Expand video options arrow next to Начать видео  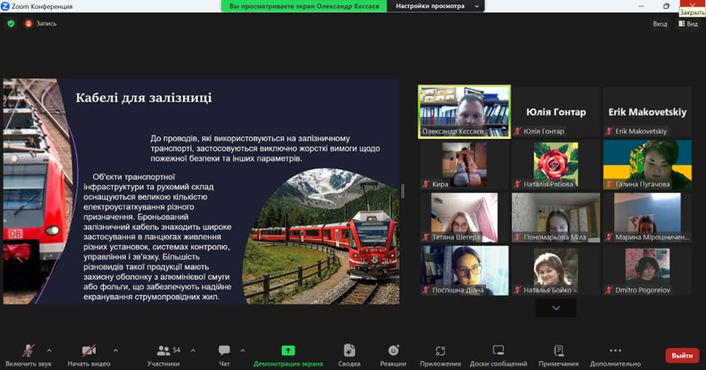coord(115,350)
